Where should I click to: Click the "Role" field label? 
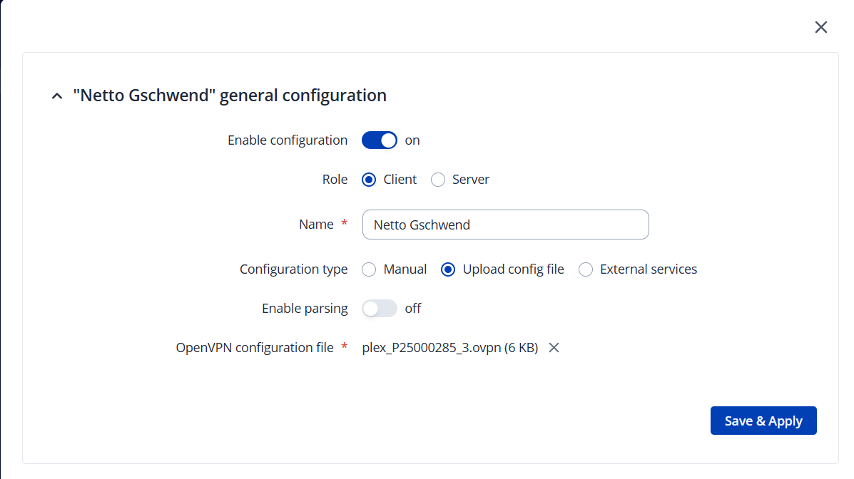(335, 180)
